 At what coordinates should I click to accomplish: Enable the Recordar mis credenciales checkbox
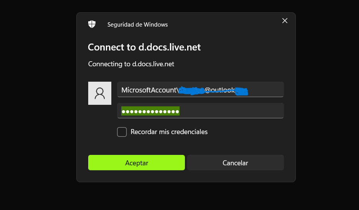point(122,132)
